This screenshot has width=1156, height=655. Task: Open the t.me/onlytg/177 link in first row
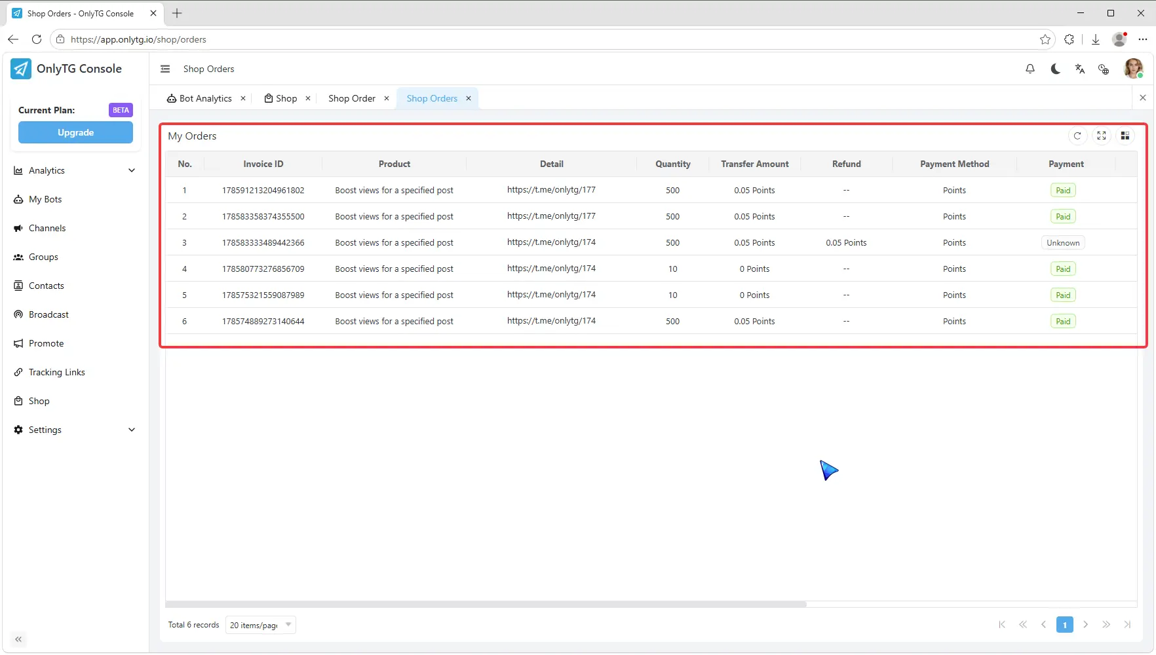click(551, 190)
